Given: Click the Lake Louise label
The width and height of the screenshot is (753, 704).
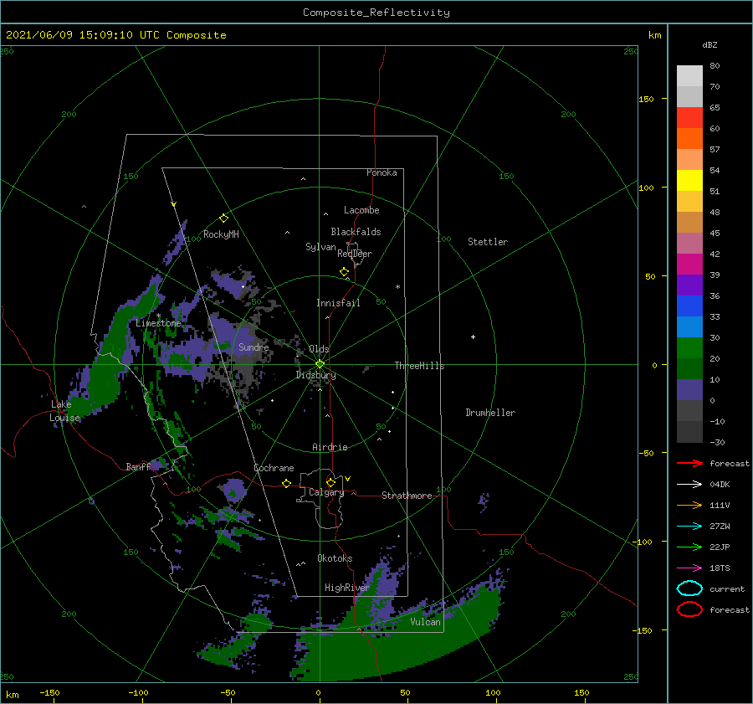Looking at the screenshot, I should [64, 411].
